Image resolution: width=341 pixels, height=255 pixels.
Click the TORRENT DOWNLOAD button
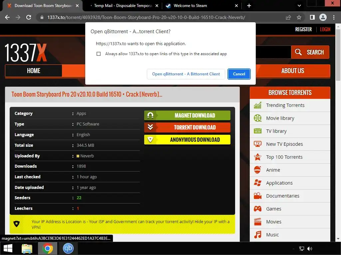click(x=187, y=127)
